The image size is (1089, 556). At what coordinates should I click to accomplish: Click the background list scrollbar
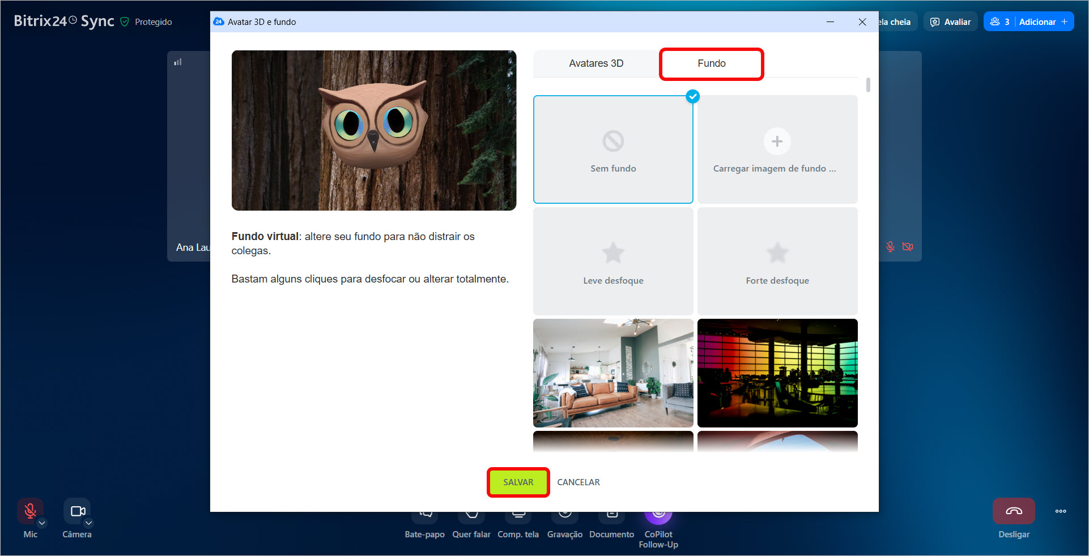pyautogui.click(x=868, y=85)
